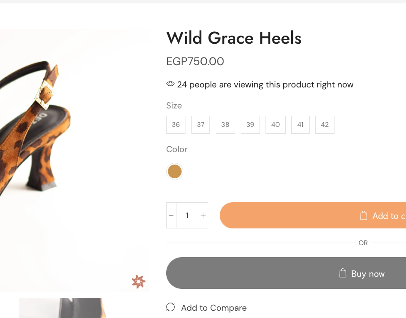The height and width of the screenshot is (318, 406).
Task: Increase quantity with the plus button
Action: point(203,216)
